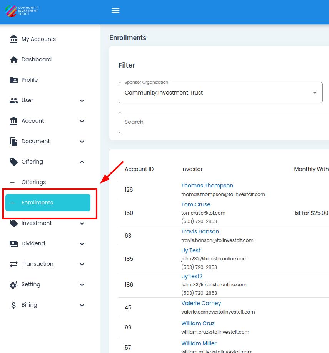
Task: Open Valerie Carney investor link
Action: (201, 303)
